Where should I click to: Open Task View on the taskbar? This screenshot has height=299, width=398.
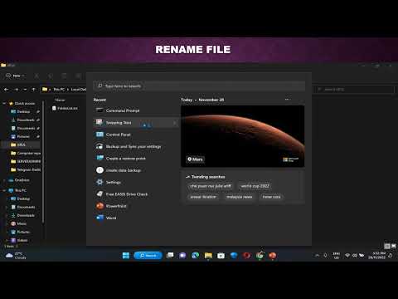pos(170,255)
